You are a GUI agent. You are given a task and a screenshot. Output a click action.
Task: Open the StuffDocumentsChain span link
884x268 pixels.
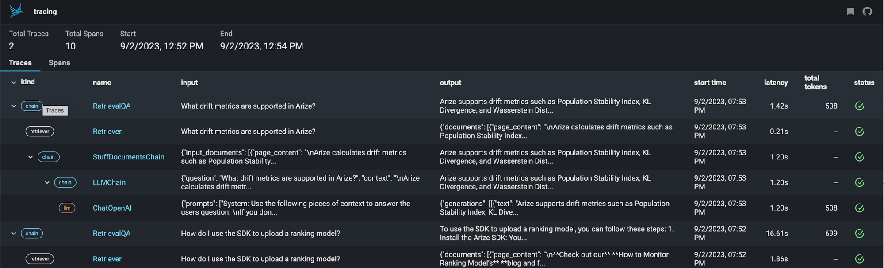click(x=128, y=157)
